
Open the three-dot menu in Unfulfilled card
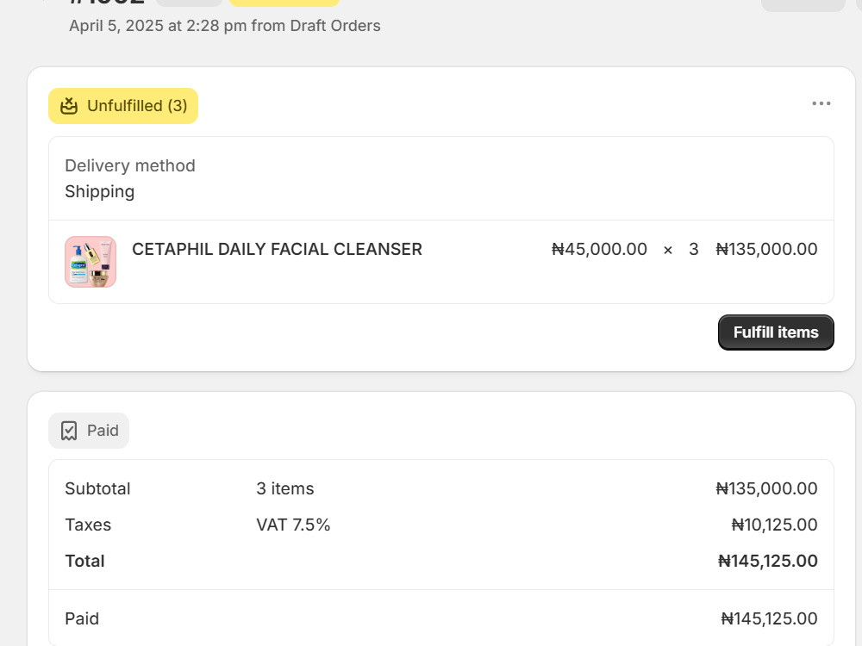click(x=821, y=104)
